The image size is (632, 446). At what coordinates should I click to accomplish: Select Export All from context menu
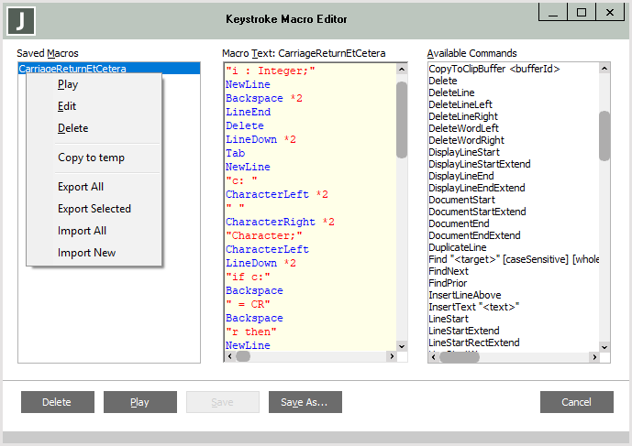(x=81, y=187)
